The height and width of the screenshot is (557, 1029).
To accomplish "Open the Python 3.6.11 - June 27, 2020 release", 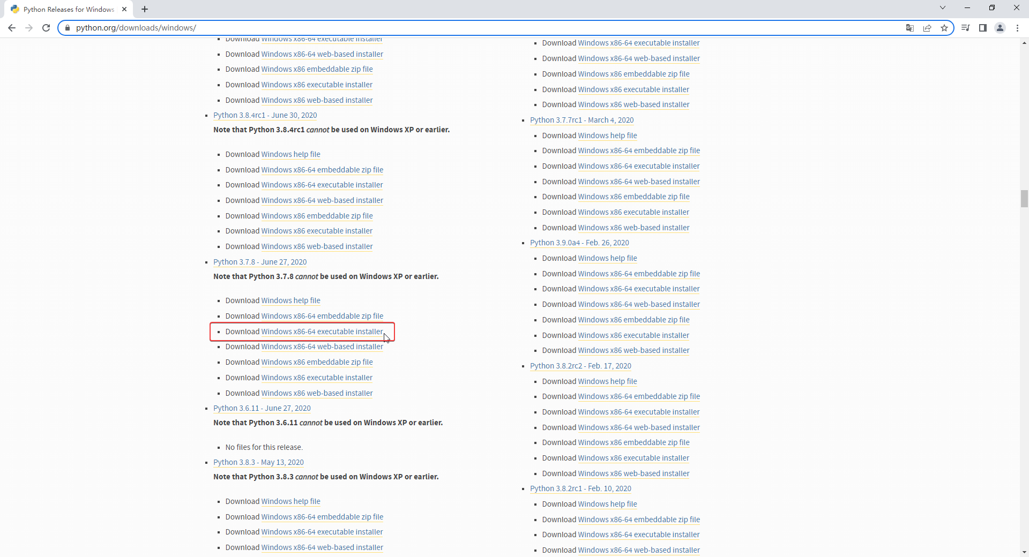I will pos(262,408).
